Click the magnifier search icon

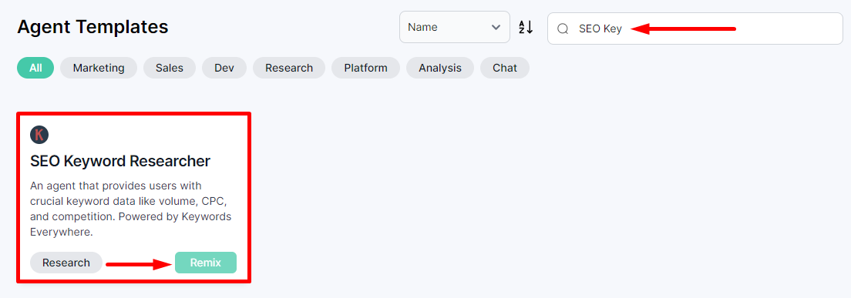click(563, 28)
